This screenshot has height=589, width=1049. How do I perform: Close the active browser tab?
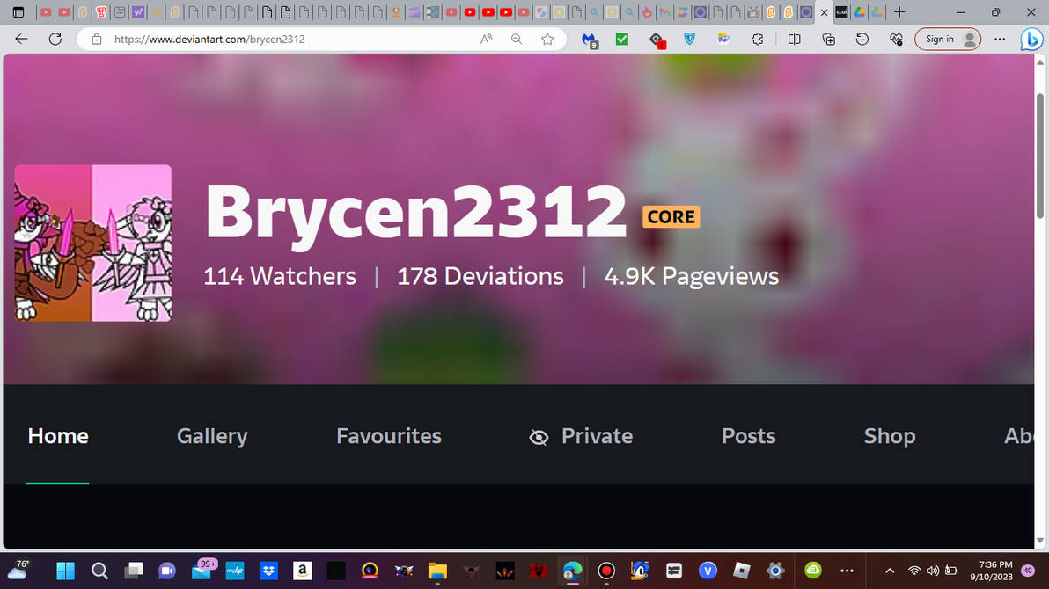tap(825, 12)
